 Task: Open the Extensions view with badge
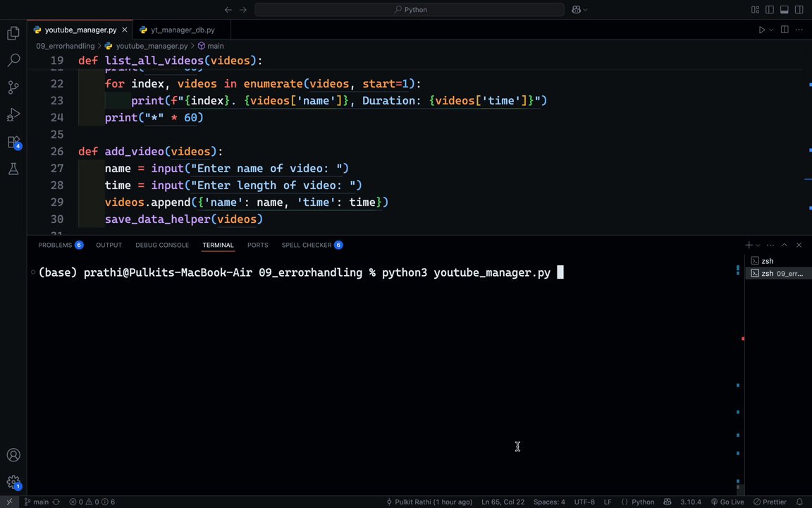[x=13, y=142]
